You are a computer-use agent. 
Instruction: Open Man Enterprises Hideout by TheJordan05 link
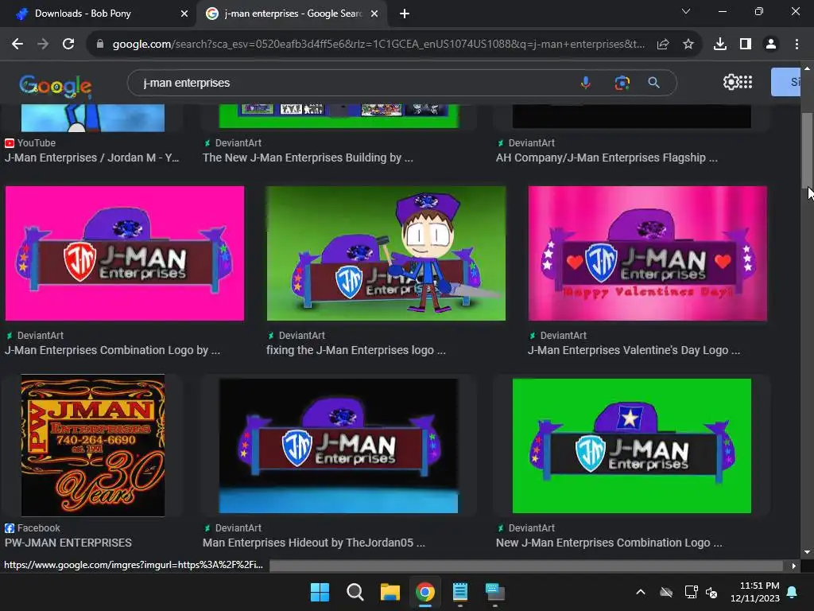(314, 543)
